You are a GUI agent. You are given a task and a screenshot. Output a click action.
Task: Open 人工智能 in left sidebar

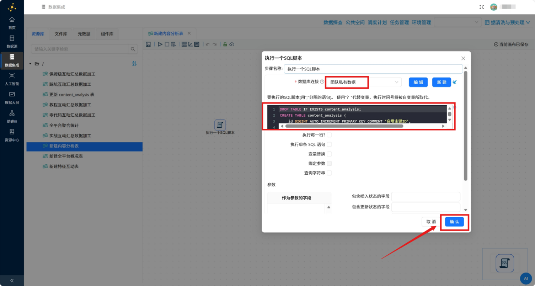click(x=12, y=79)
